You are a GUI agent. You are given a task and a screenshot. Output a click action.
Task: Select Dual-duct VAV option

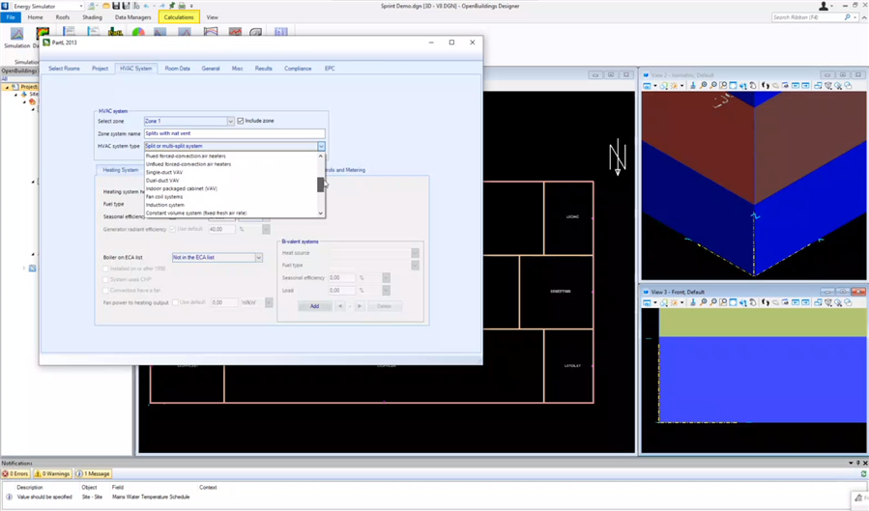(x=162, y=181)
